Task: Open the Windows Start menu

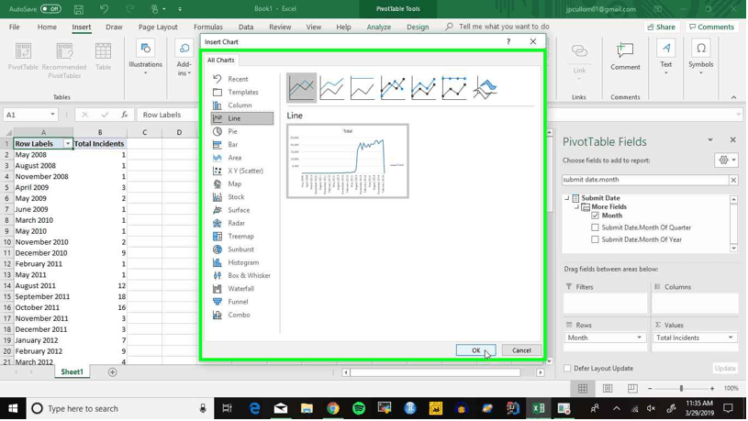Action: click(13, 408)
